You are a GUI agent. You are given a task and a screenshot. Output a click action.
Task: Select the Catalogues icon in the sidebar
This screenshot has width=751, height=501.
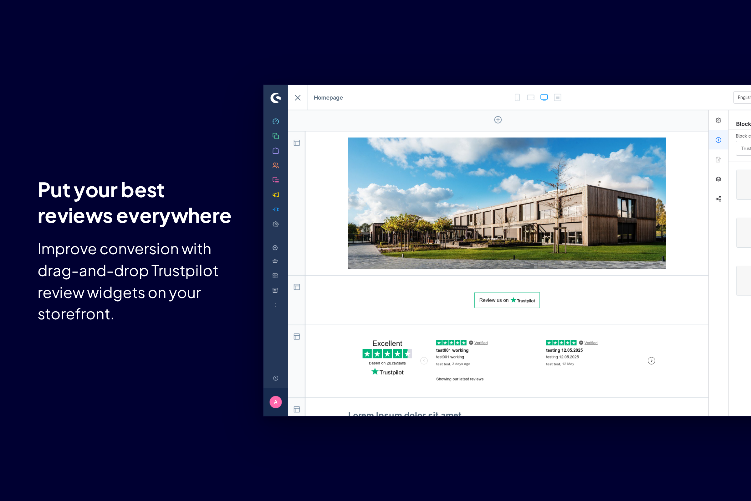point(275,136)
